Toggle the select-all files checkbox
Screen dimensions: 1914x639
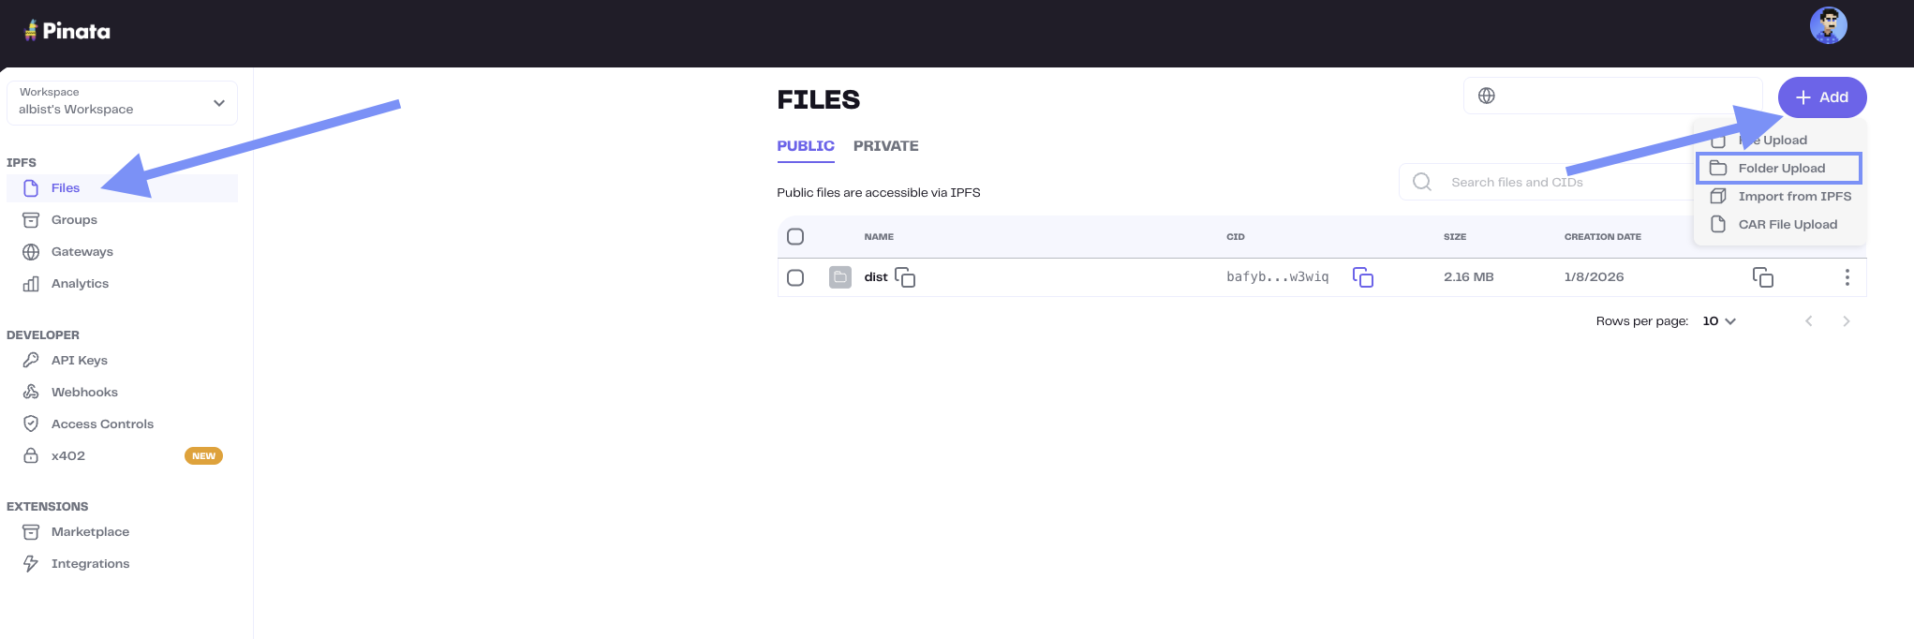(x=795, y=236)
